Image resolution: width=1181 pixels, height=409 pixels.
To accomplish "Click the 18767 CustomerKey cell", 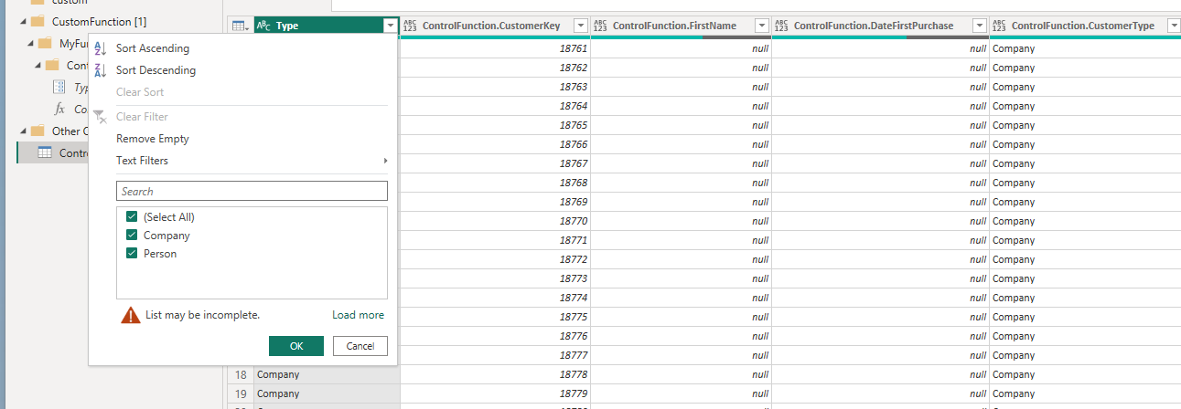I will [x=495, y=163].
